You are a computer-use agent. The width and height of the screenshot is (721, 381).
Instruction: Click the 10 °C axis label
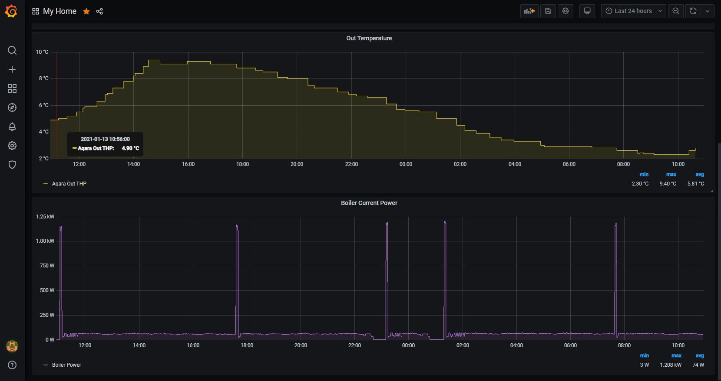(x=42, y=52)
